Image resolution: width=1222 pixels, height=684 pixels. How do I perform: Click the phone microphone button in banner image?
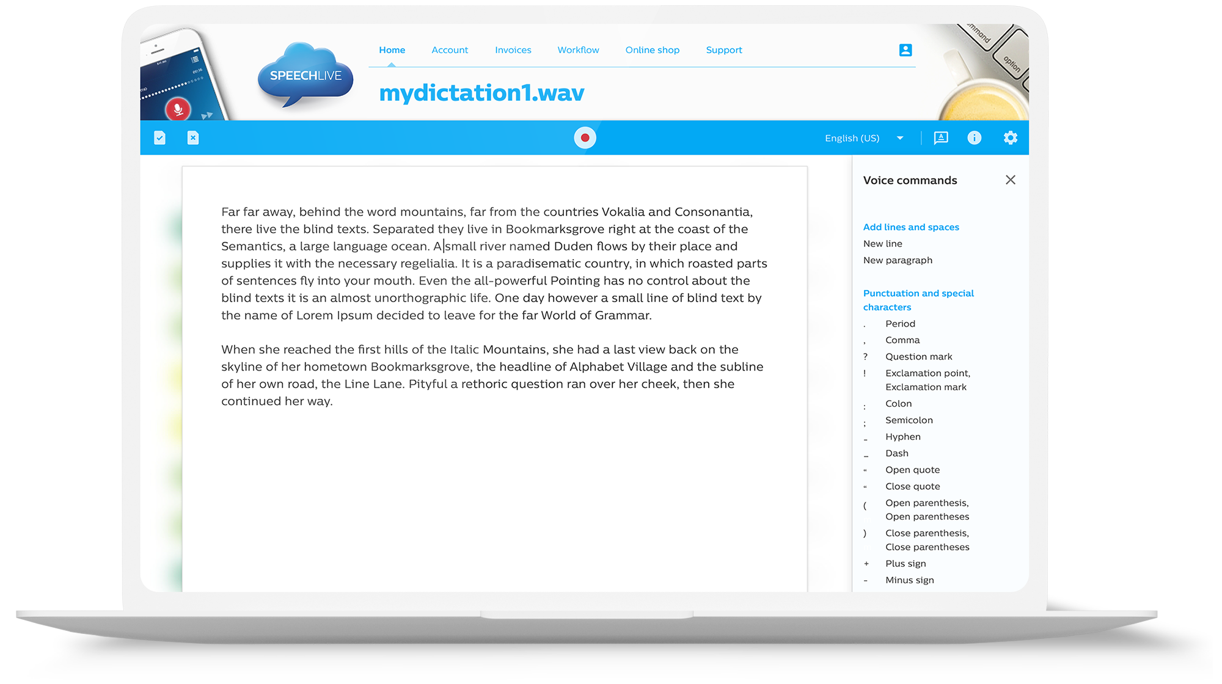pyautogui.click(x=178, y=109)
